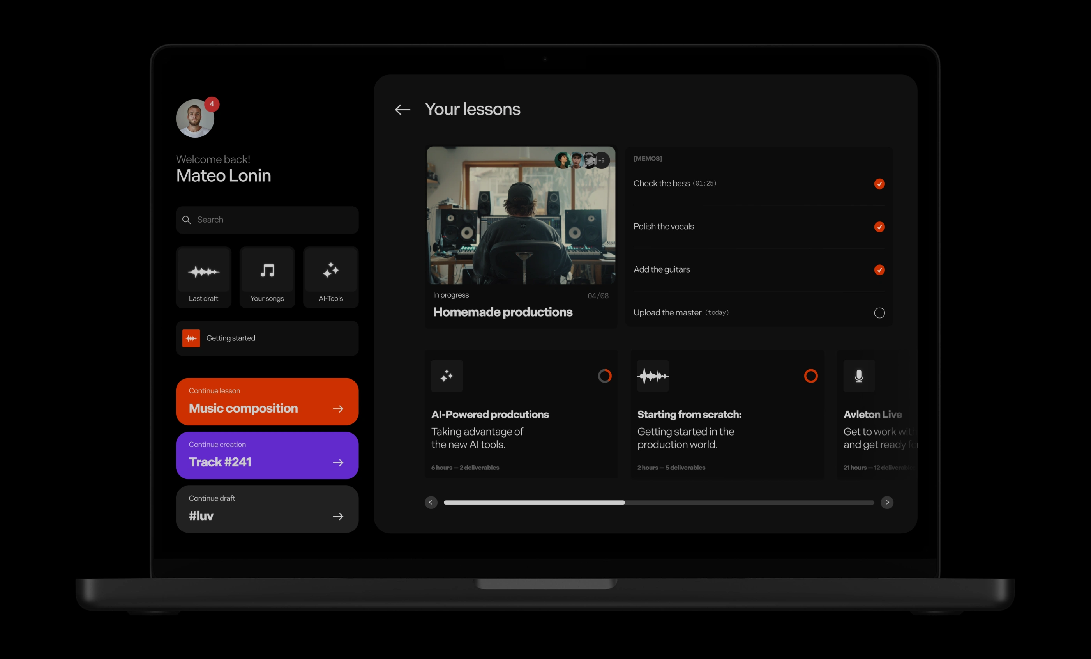This screenshot has height=659, width=1091.
Task: Open Your songs music note tile
Action: (267, 277)
